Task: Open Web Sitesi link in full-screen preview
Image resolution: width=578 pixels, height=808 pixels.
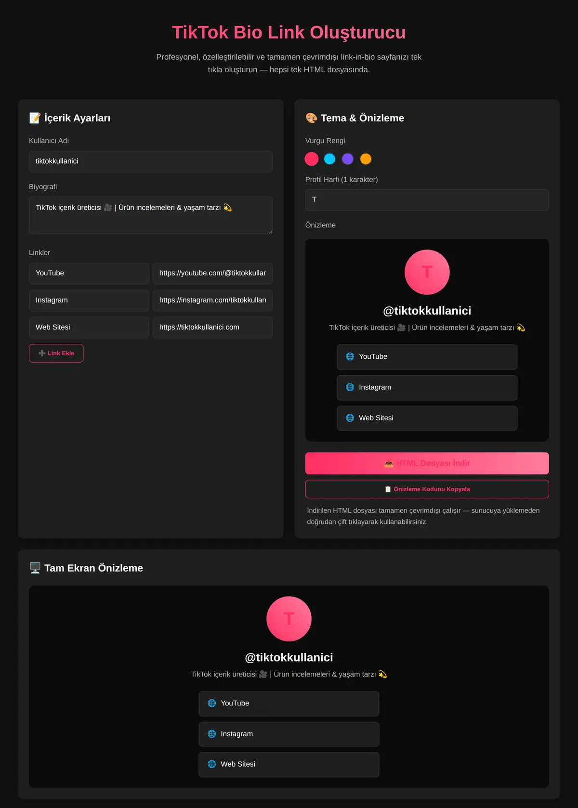Action: (289, 764)
